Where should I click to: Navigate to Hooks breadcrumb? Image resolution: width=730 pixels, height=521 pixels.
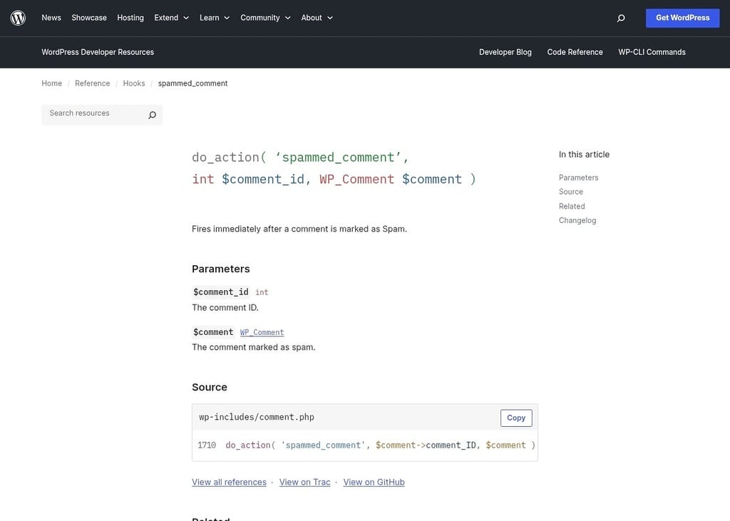(134, 83)
